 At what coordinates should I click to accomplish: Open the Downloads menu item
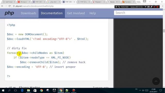coord(29,13)
